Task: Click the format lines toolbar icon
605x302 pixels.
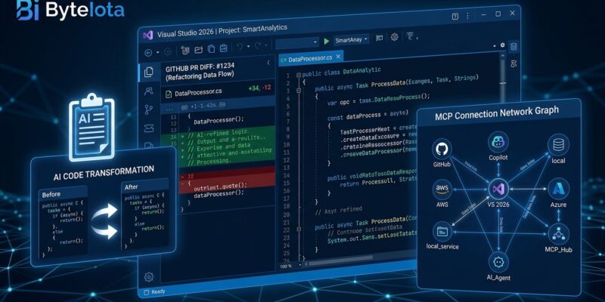Action: [410, 36]
